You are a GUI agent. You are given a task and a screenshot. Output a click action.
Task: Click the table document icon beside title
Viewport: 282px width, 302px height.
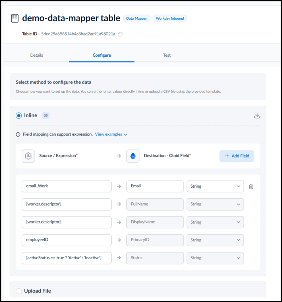15,19
